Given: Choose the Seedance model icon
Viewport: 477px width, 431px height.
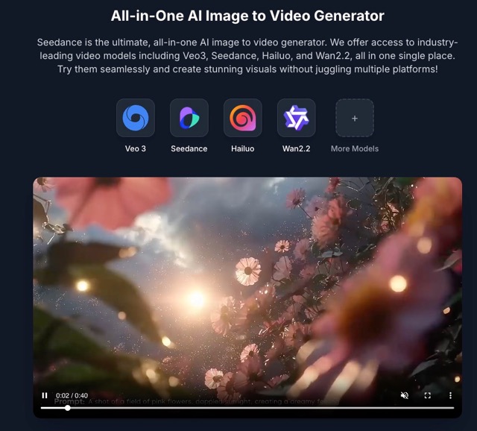Looking at the screenshot, I should (189, 118).
